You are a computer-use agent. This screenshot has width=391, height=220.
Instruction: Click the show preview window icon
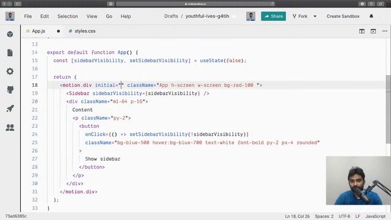click(373, 31)
